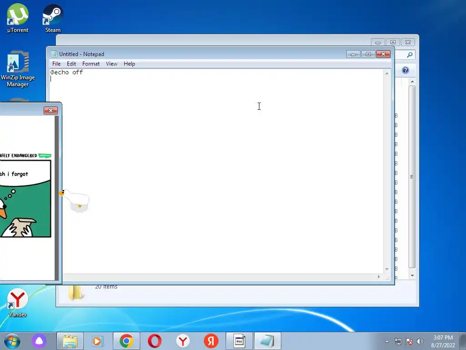The image size is (466, 350).
Task: Click the network tray icon
Action: (x=398, y=341)
